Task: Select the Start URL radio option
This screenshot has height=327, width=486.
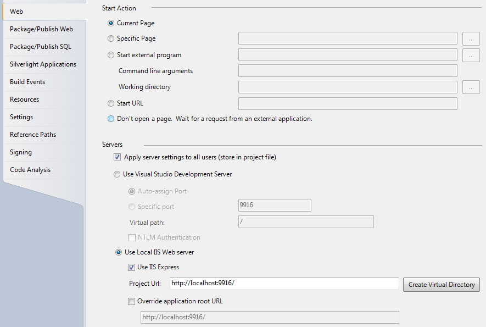Action: point(111,103)
